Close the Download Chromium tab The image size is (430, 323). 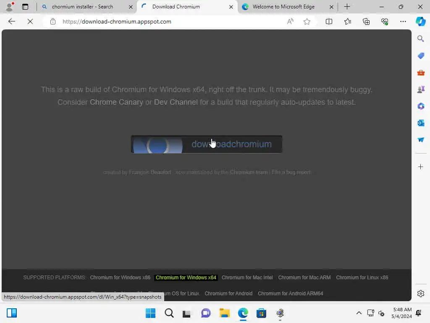231,7
